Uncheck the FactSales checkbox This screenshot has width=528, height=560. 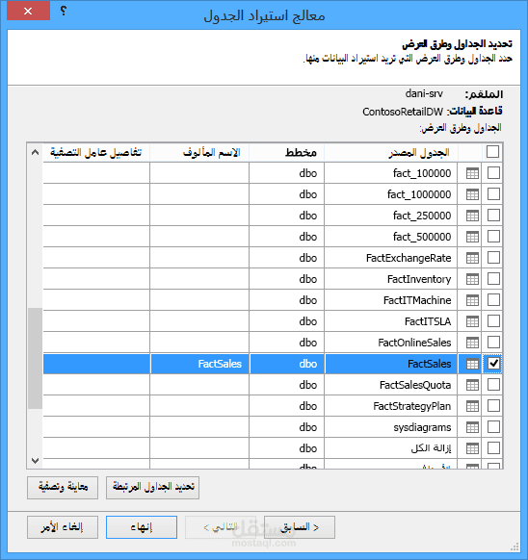pos(493,363)
